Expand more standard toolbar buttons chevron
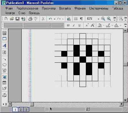128x113 pixels. [x=114, y=19]
